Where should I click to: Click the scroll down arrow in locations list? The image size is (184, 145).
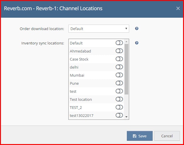[126, 117]
